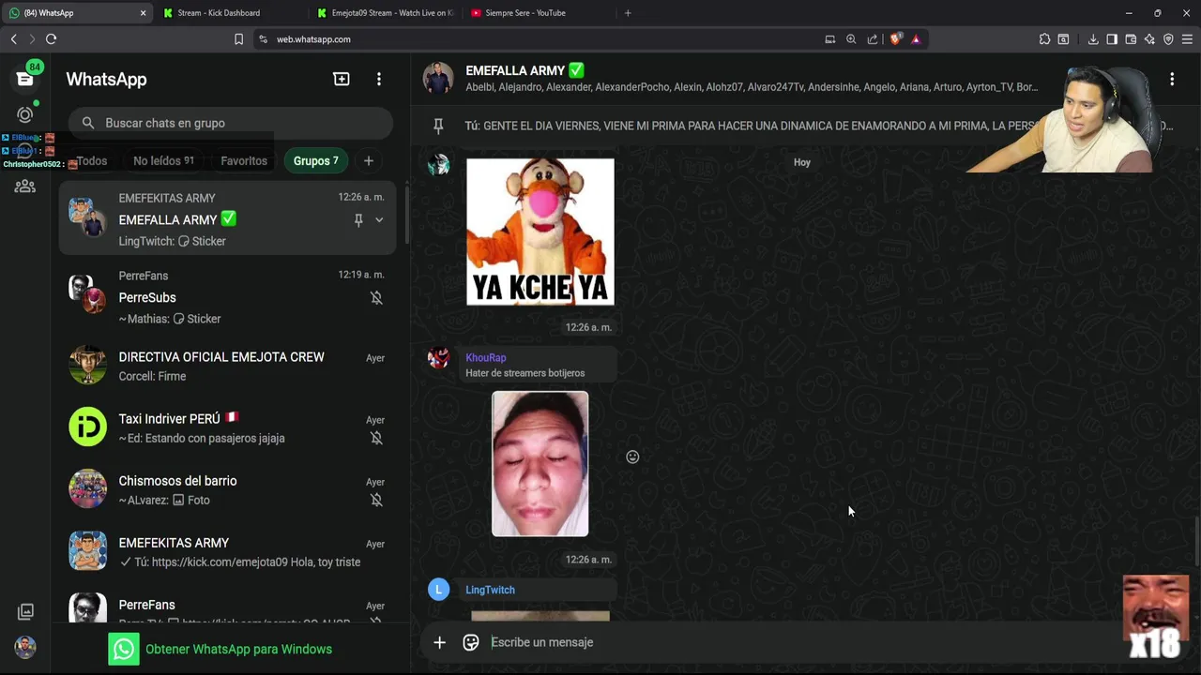Screen dimensions: 1201x675
Task: Click LingTwitch sender name
Action: [490, 590]
